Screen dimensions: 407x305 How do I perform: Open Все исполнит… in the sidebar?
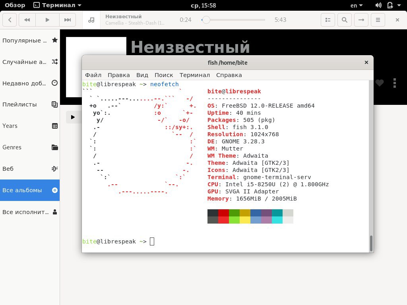click(30, 212)
